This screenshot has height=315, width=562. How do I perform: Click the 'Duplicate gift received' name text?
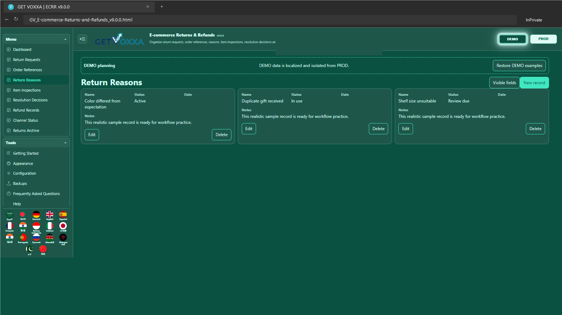(262, 101)
